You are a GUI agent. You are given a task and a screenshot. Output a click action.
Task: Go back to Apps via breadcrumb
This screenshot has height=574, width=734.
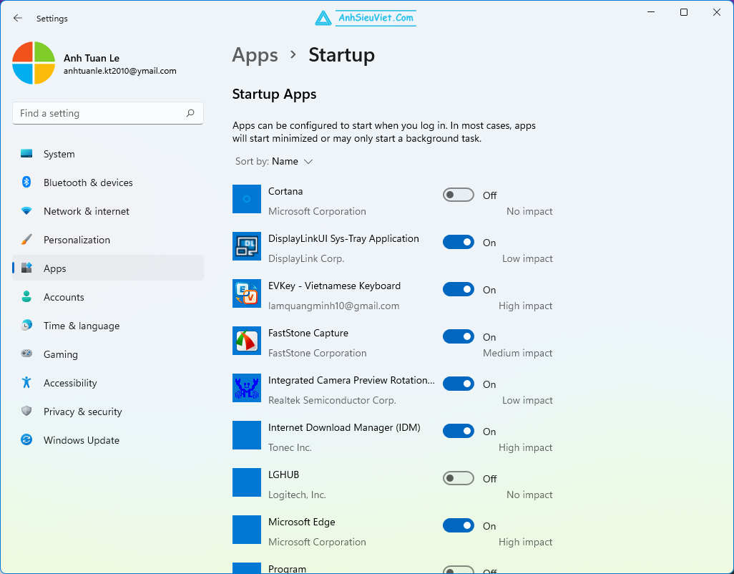click(255, 55)
